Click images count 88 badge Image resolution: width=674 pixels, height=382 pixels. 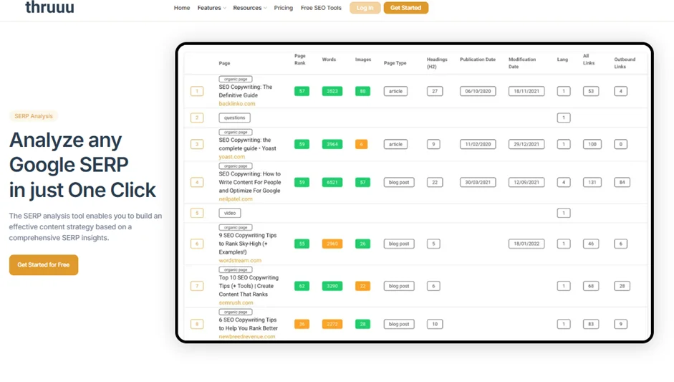click(363, 91)
